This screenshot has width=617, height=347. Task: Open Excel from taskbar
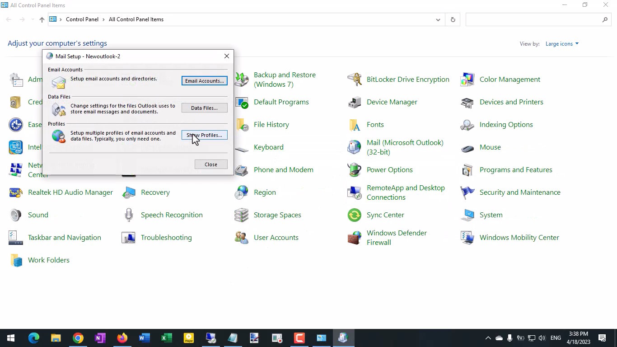[166, 338]
